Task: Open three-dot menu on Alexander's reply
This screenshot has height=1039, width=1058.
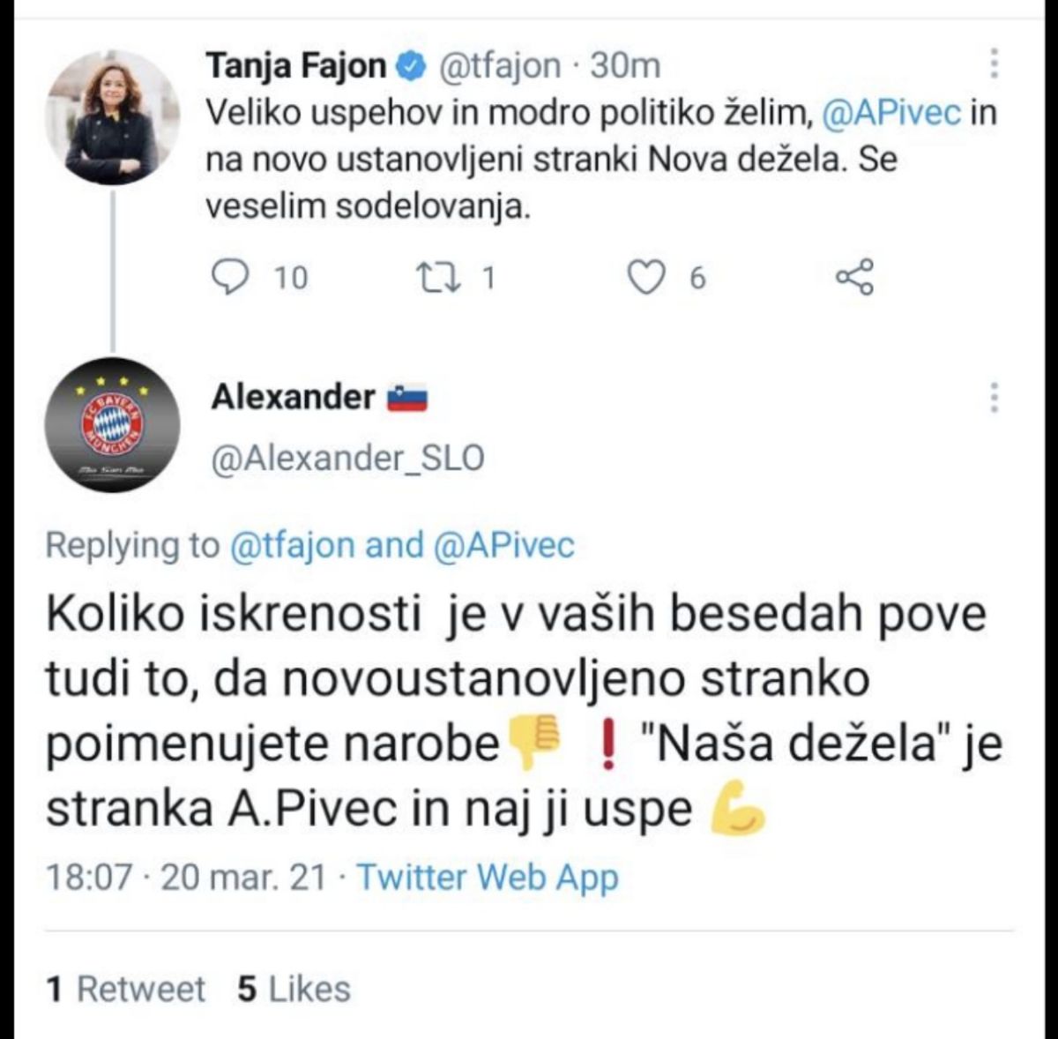Action: click(x=994, y=397)
